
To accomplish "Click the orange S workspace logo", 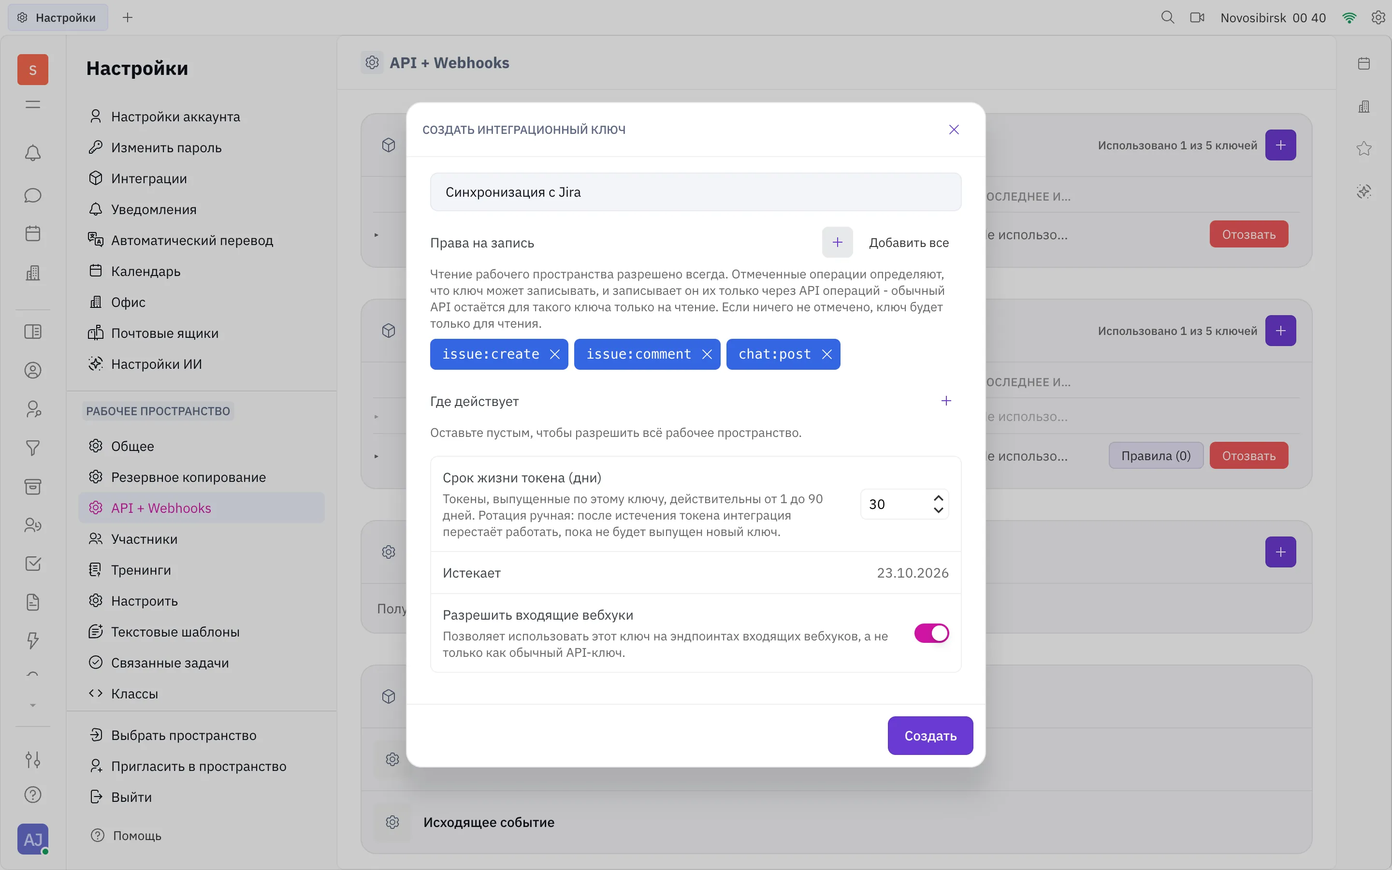I will coord(33,70).
